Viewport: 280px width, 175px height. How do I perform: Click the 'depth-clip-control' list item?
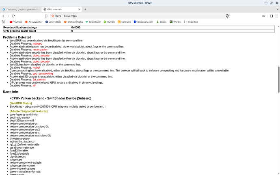click(20, 118)
